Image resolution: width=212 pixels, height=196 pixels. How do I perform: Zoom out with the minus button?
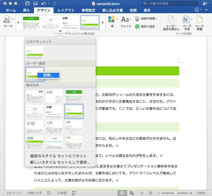click(x=159, y=193)
